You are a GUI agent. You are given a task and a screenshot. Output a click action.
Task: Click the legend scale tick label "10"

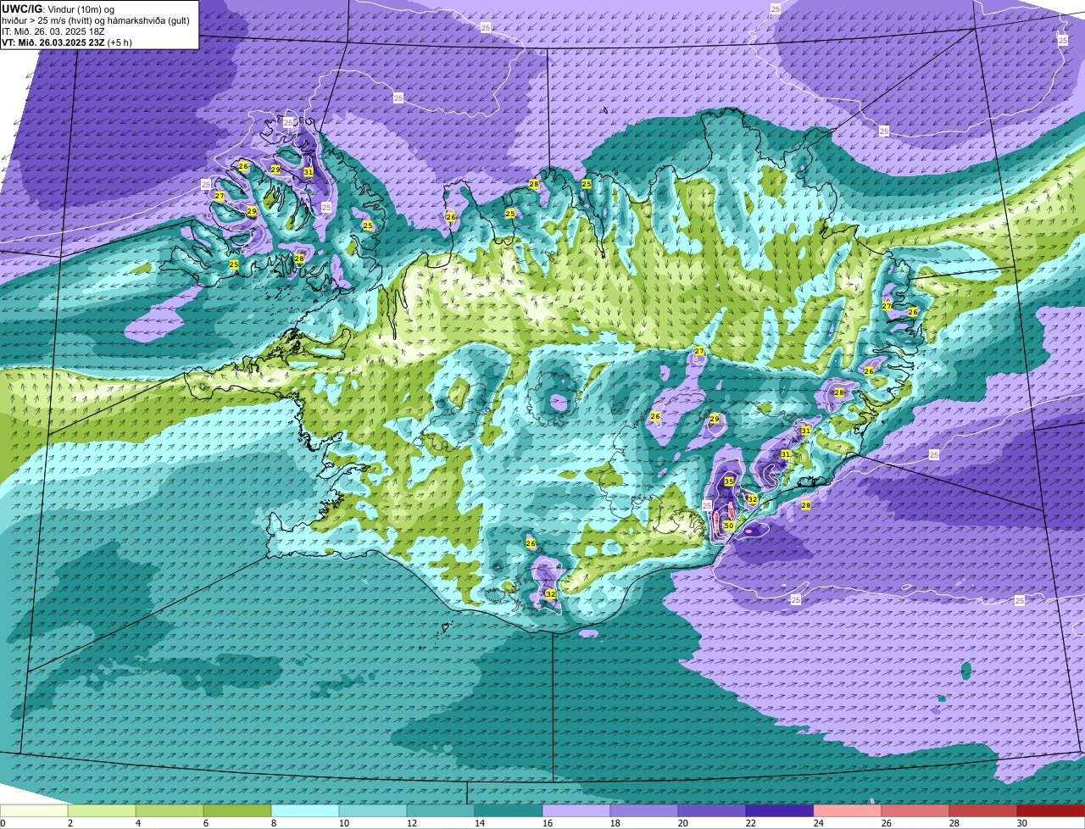tap(344, 823)
